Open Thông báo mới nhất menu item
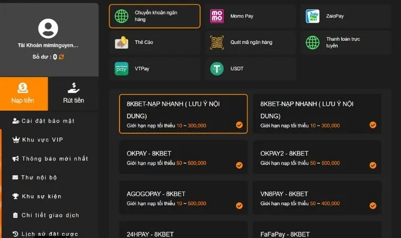Viewport: 401px width, 238px height. [x=50, y=159]
